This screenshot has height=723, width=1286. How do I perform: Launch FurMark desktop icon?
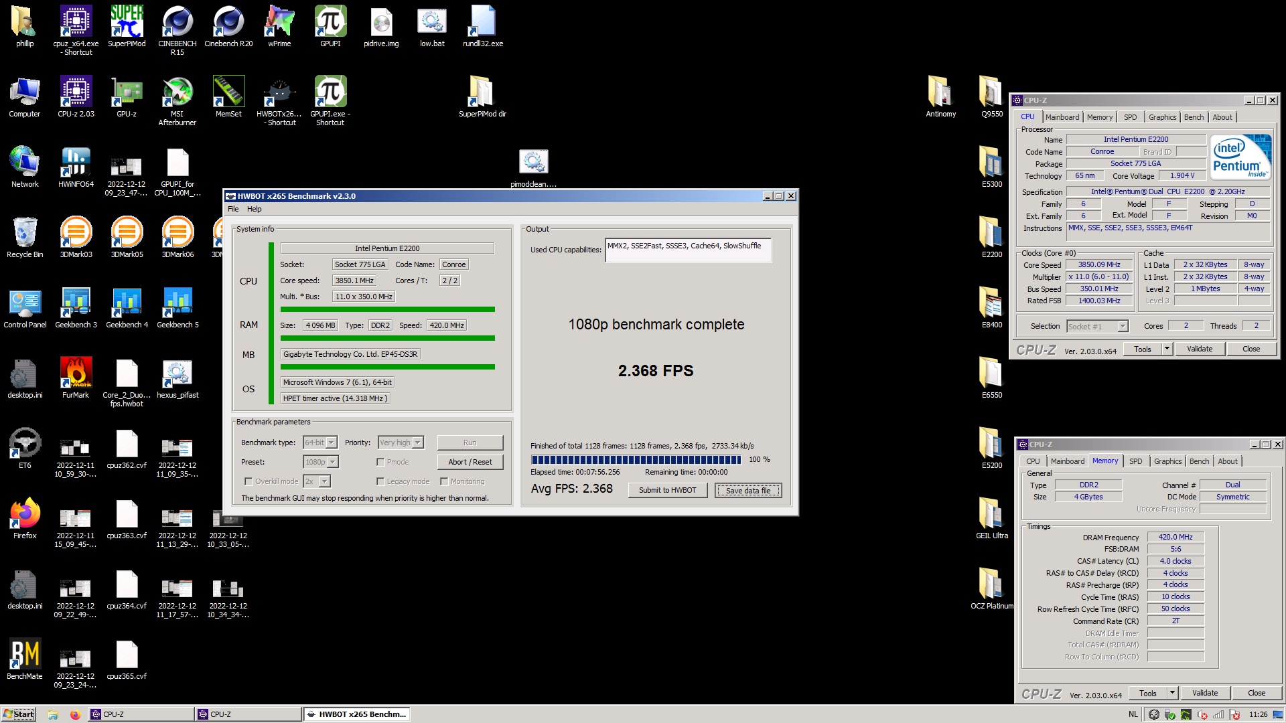pyautogui.click(x=76, y=378)
